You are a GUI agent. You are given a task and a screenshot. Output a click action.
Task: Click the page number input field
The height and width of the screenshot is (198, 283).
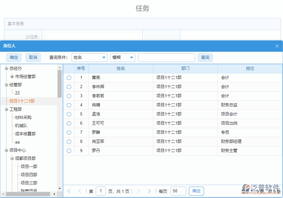tap(101, 191)
